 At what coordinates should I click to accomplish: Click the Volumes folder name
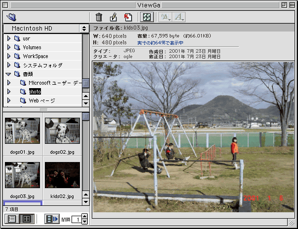(x=32, y=47)
